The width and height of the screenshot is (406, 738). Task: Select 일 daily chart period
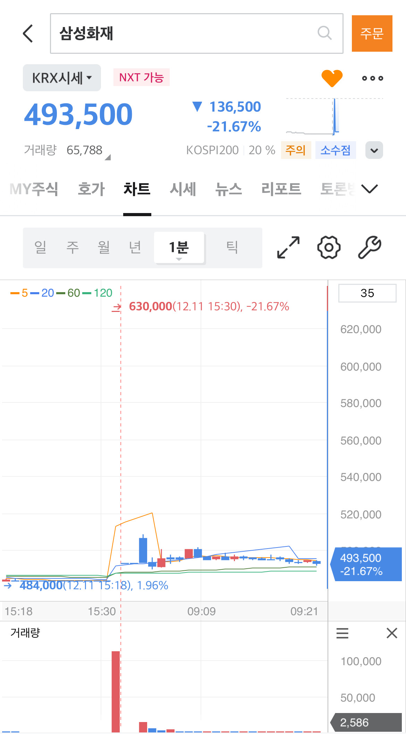point(40,247)
